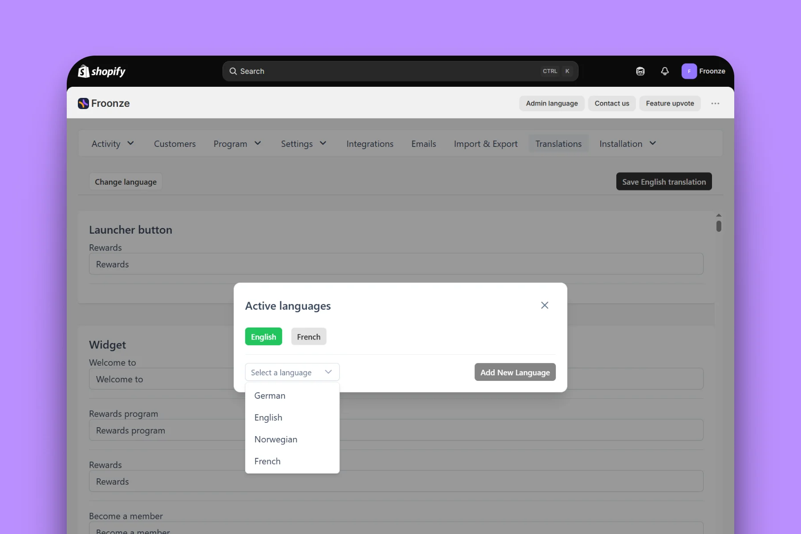
Task: Click Save English translation
Action: pos(664,182)
